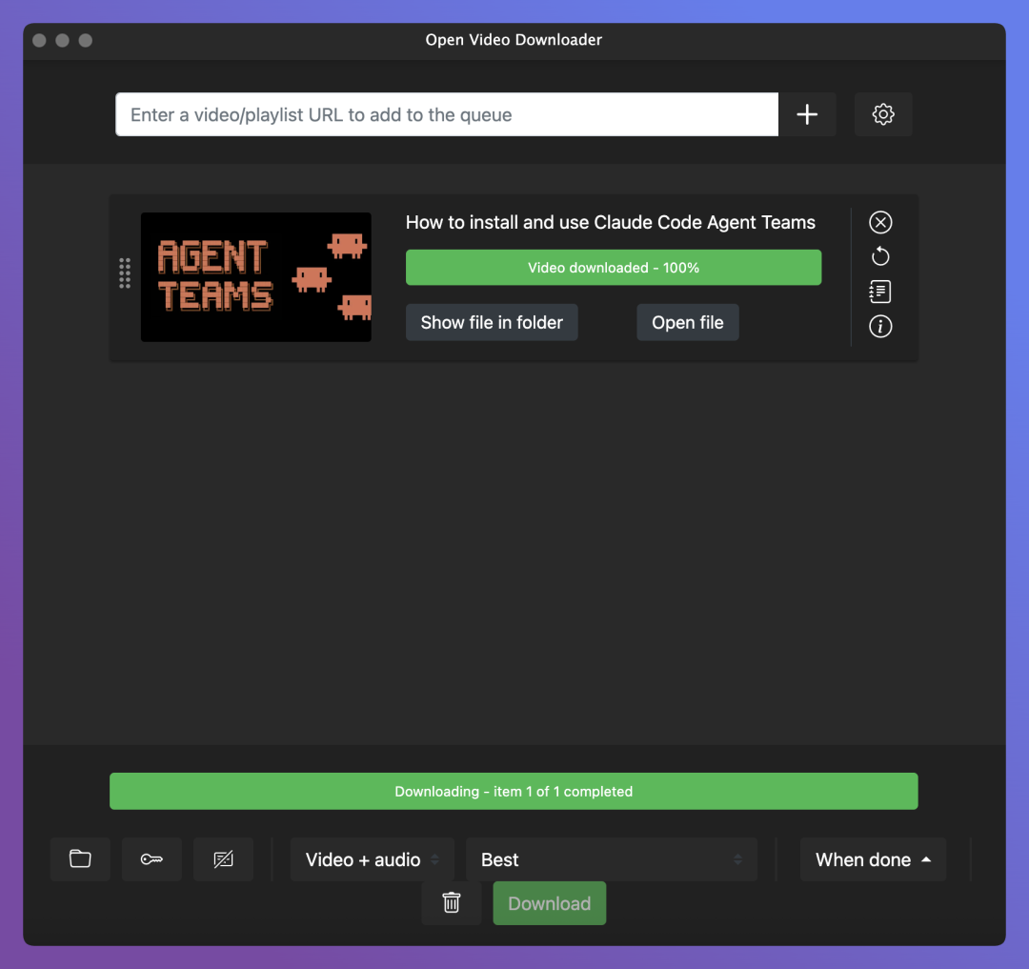Expand the Best quality dropdown
1029x969 pixels.
(x=611, y=859)
